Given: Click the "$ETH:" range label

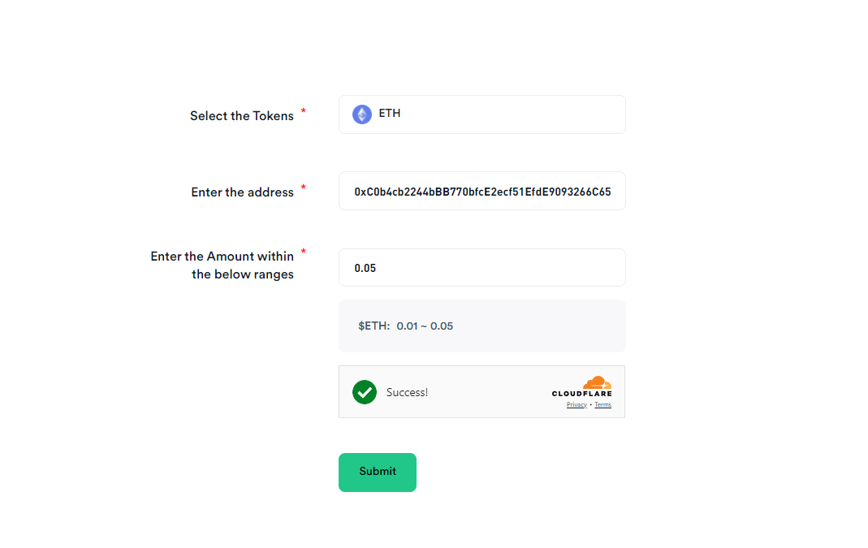Looking at the screenshot, I should [374, 326].
